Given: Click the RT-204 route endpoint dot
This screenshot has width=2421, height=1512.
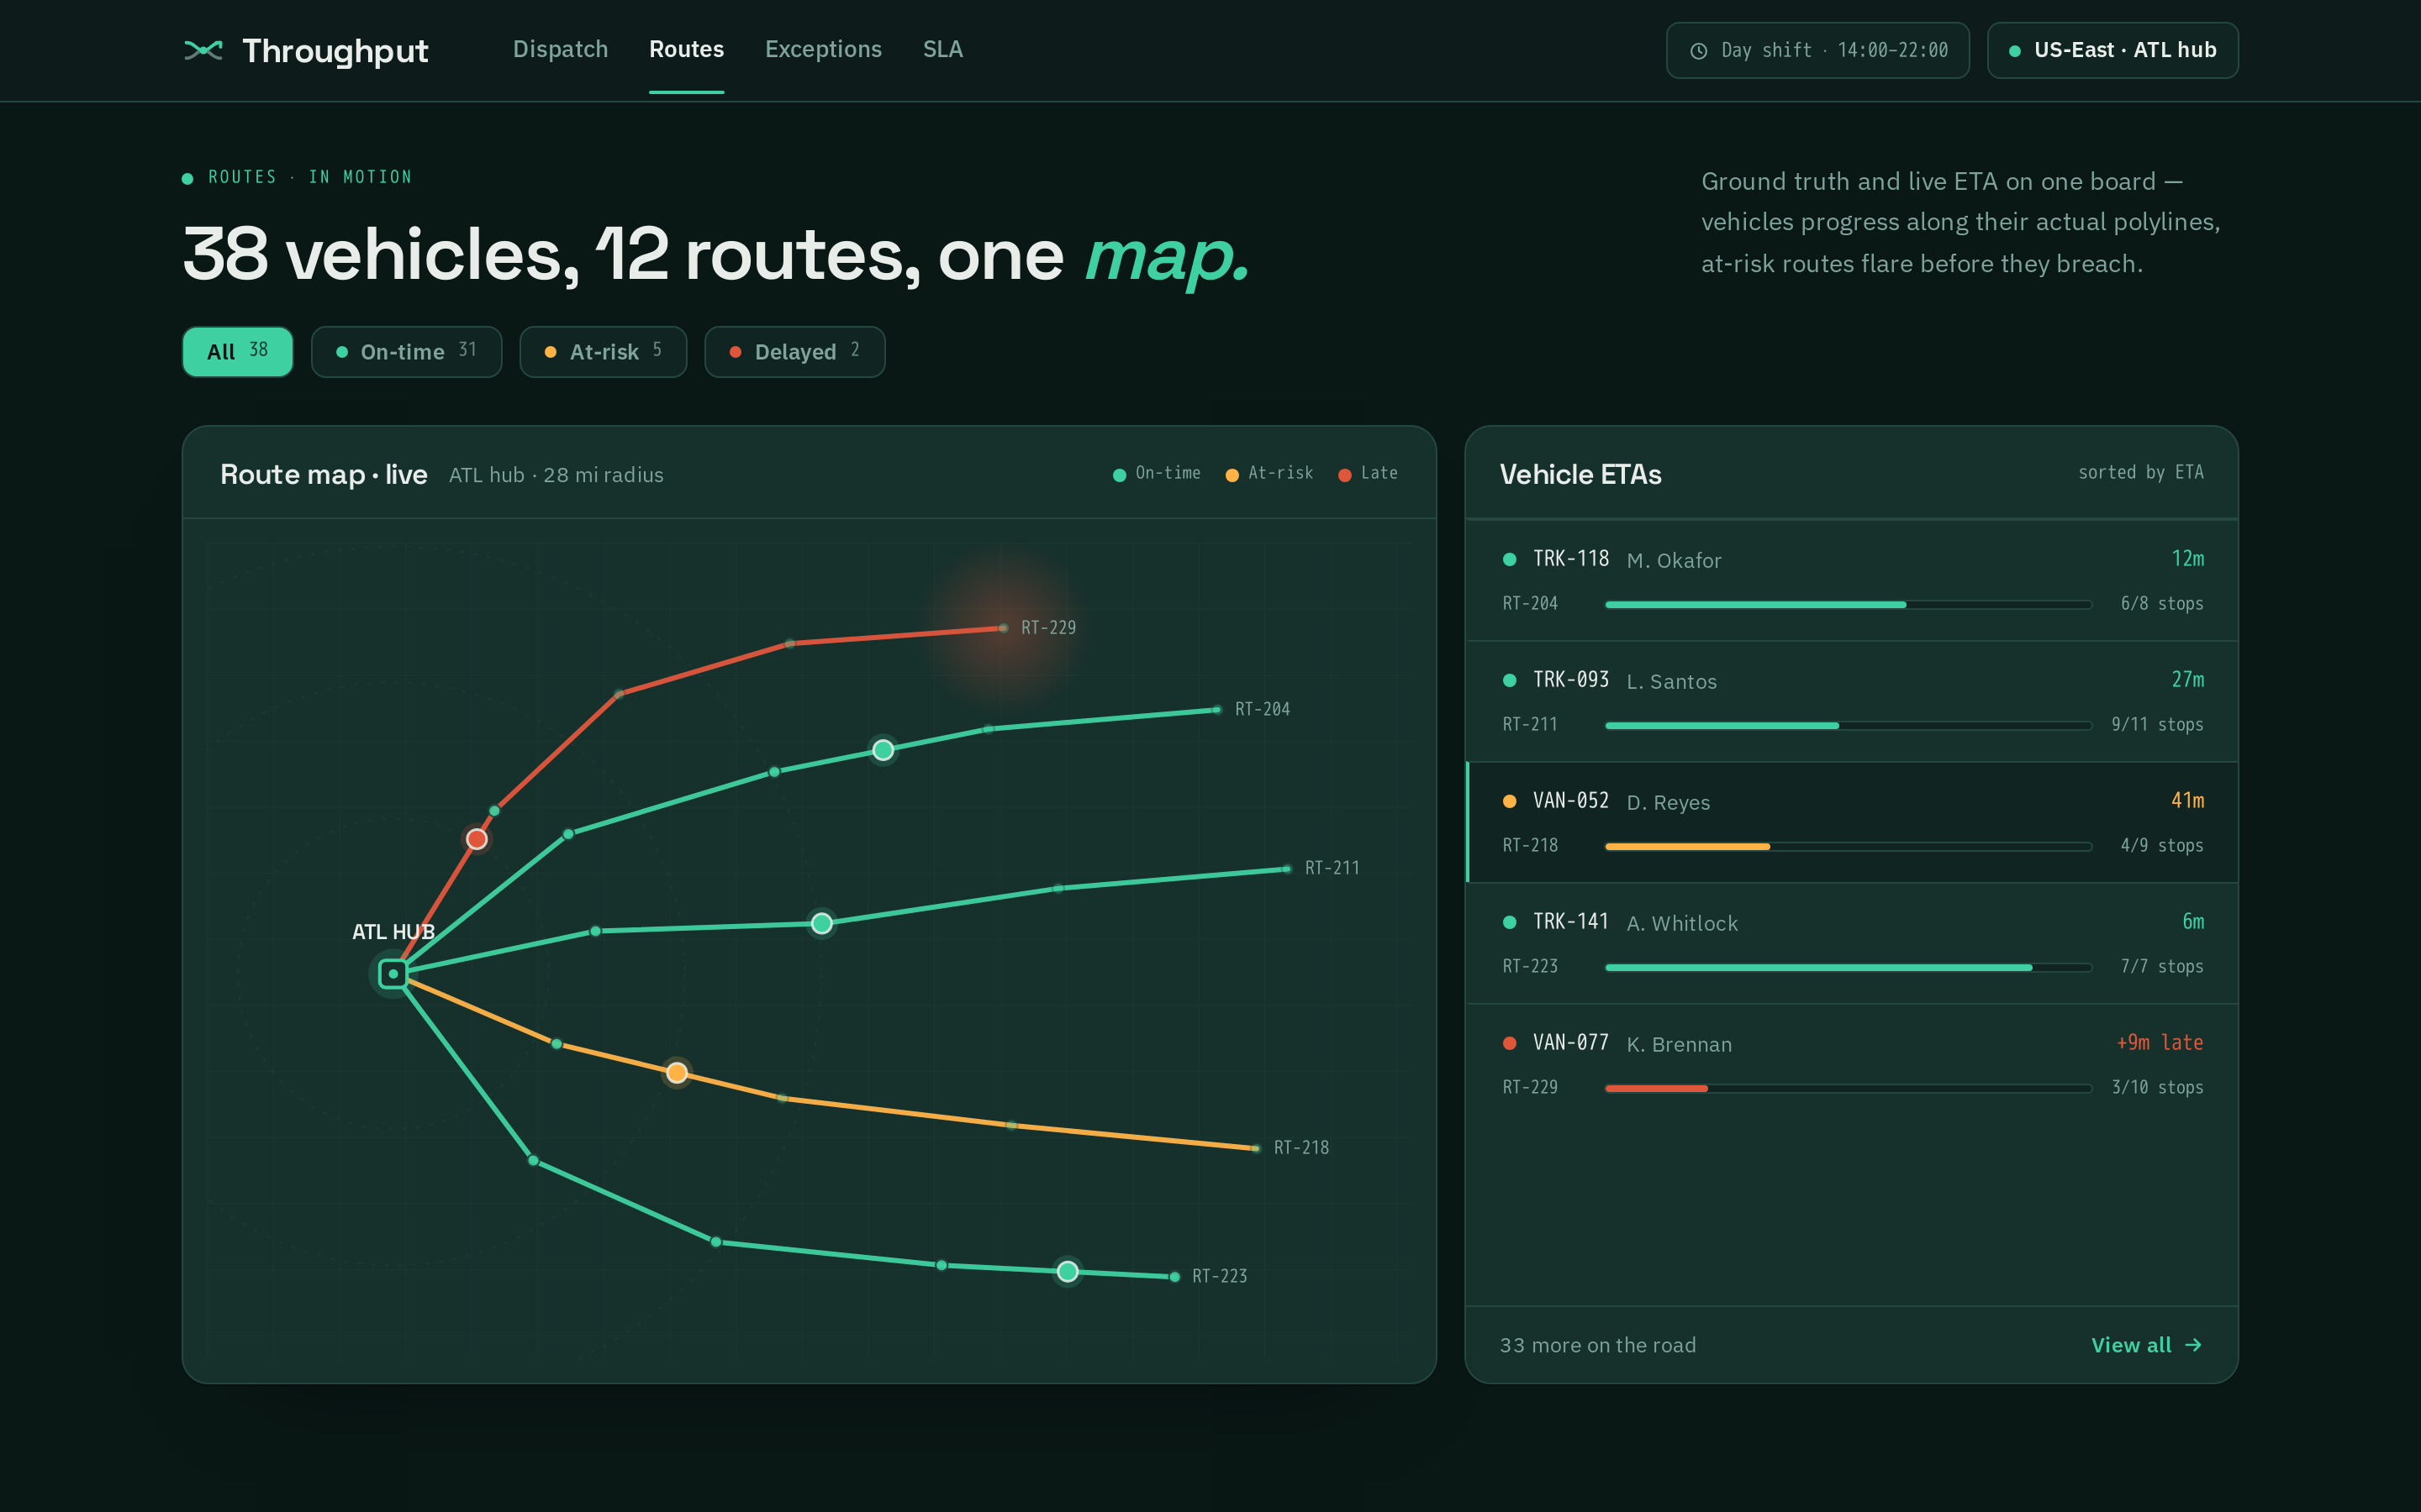Looking at the screenshot, I should pyautogui.click(x=1216, y=710).
